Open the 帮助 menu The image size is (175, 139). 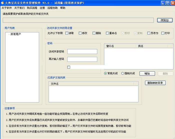click(63, 8)
